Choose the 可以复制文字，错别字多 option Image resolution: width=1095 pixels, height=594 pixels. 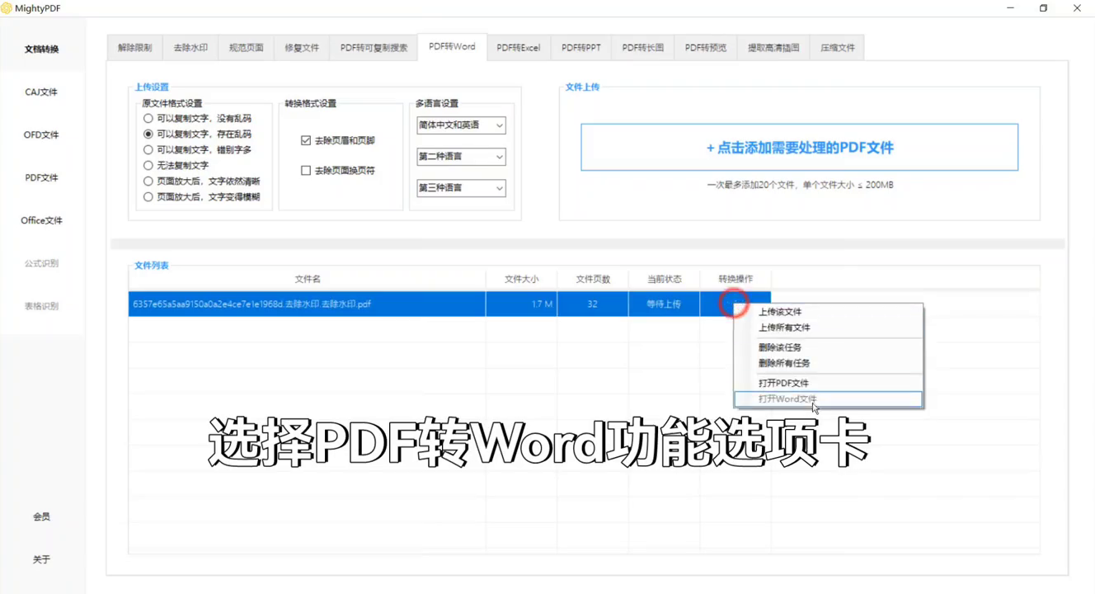[148, 150]
